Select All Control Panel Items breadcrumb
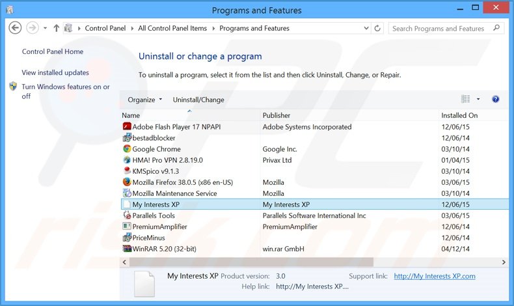 click(x=172, y=28)
